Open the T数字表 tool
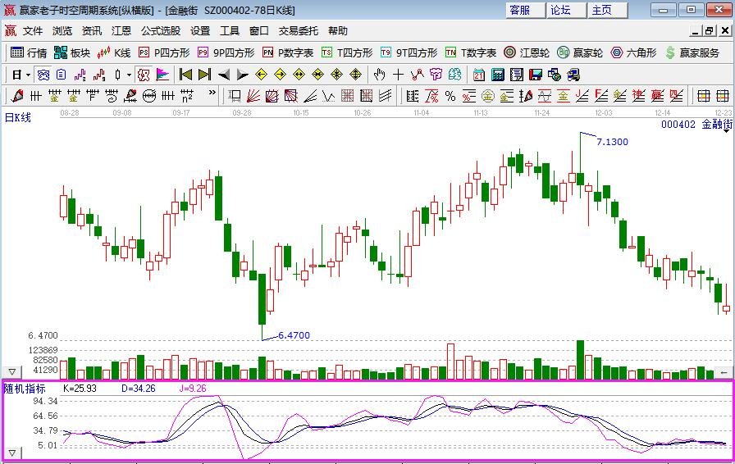Image resolution: width=735 pixels, height=464 pixels. pos(471,52)
